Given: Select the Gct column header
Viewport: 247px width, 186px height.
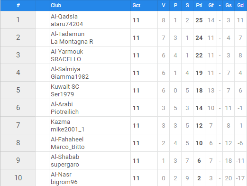Looking at the screenshot, I should [137, 5].
